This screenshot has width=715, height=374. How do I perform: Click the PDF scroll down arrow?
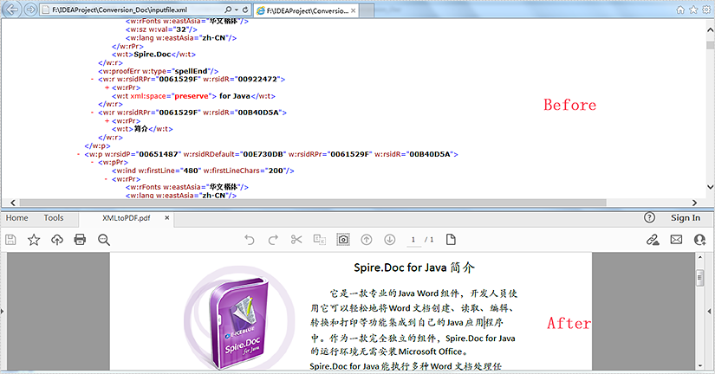tap(700, 365)
